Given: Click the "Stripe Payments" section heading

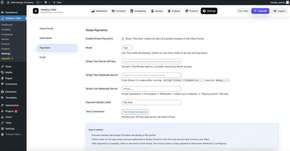Looking at the screenshot, I should (97, 30).
